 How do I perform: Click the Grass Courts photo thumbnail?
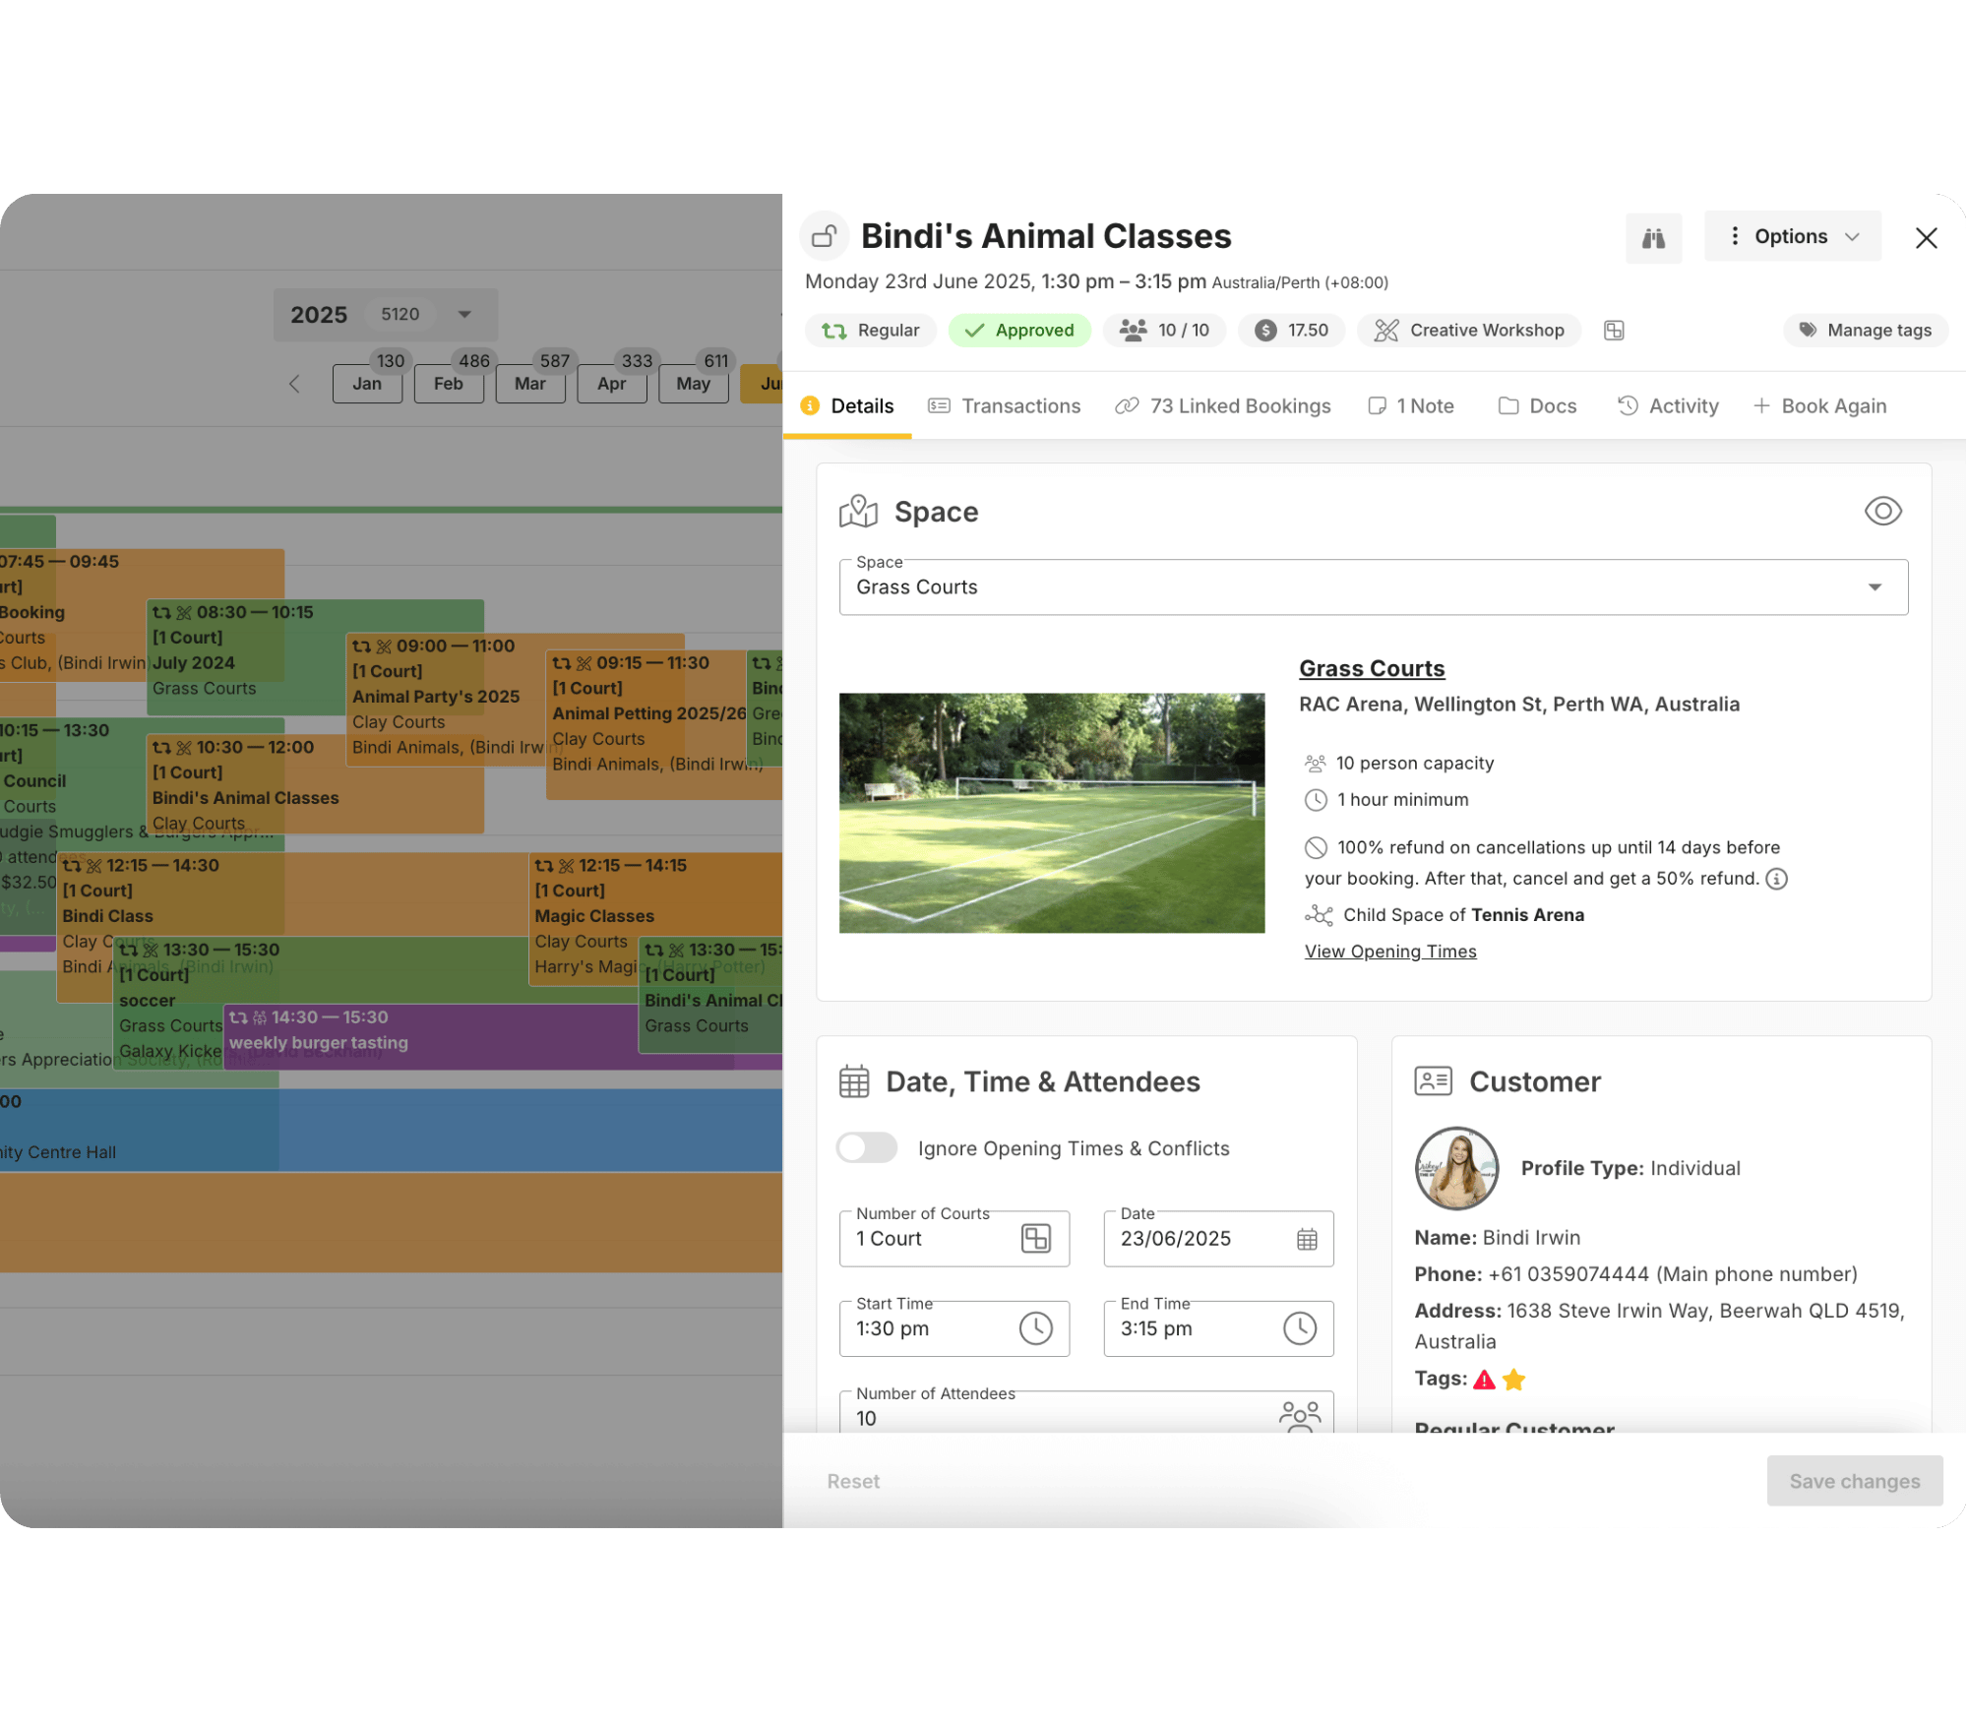click(1051, 813)
